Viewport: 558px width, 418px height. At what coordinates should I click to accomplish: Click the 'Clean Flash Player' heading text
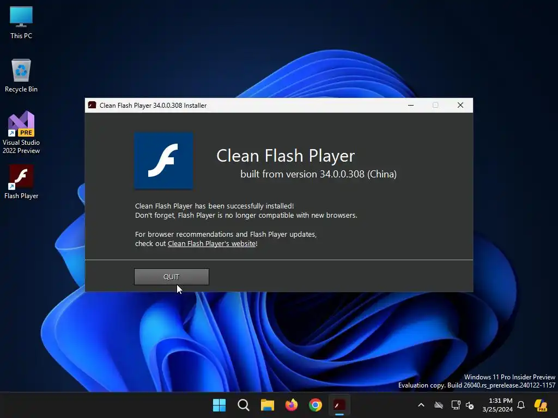click(x=286, y=156)
